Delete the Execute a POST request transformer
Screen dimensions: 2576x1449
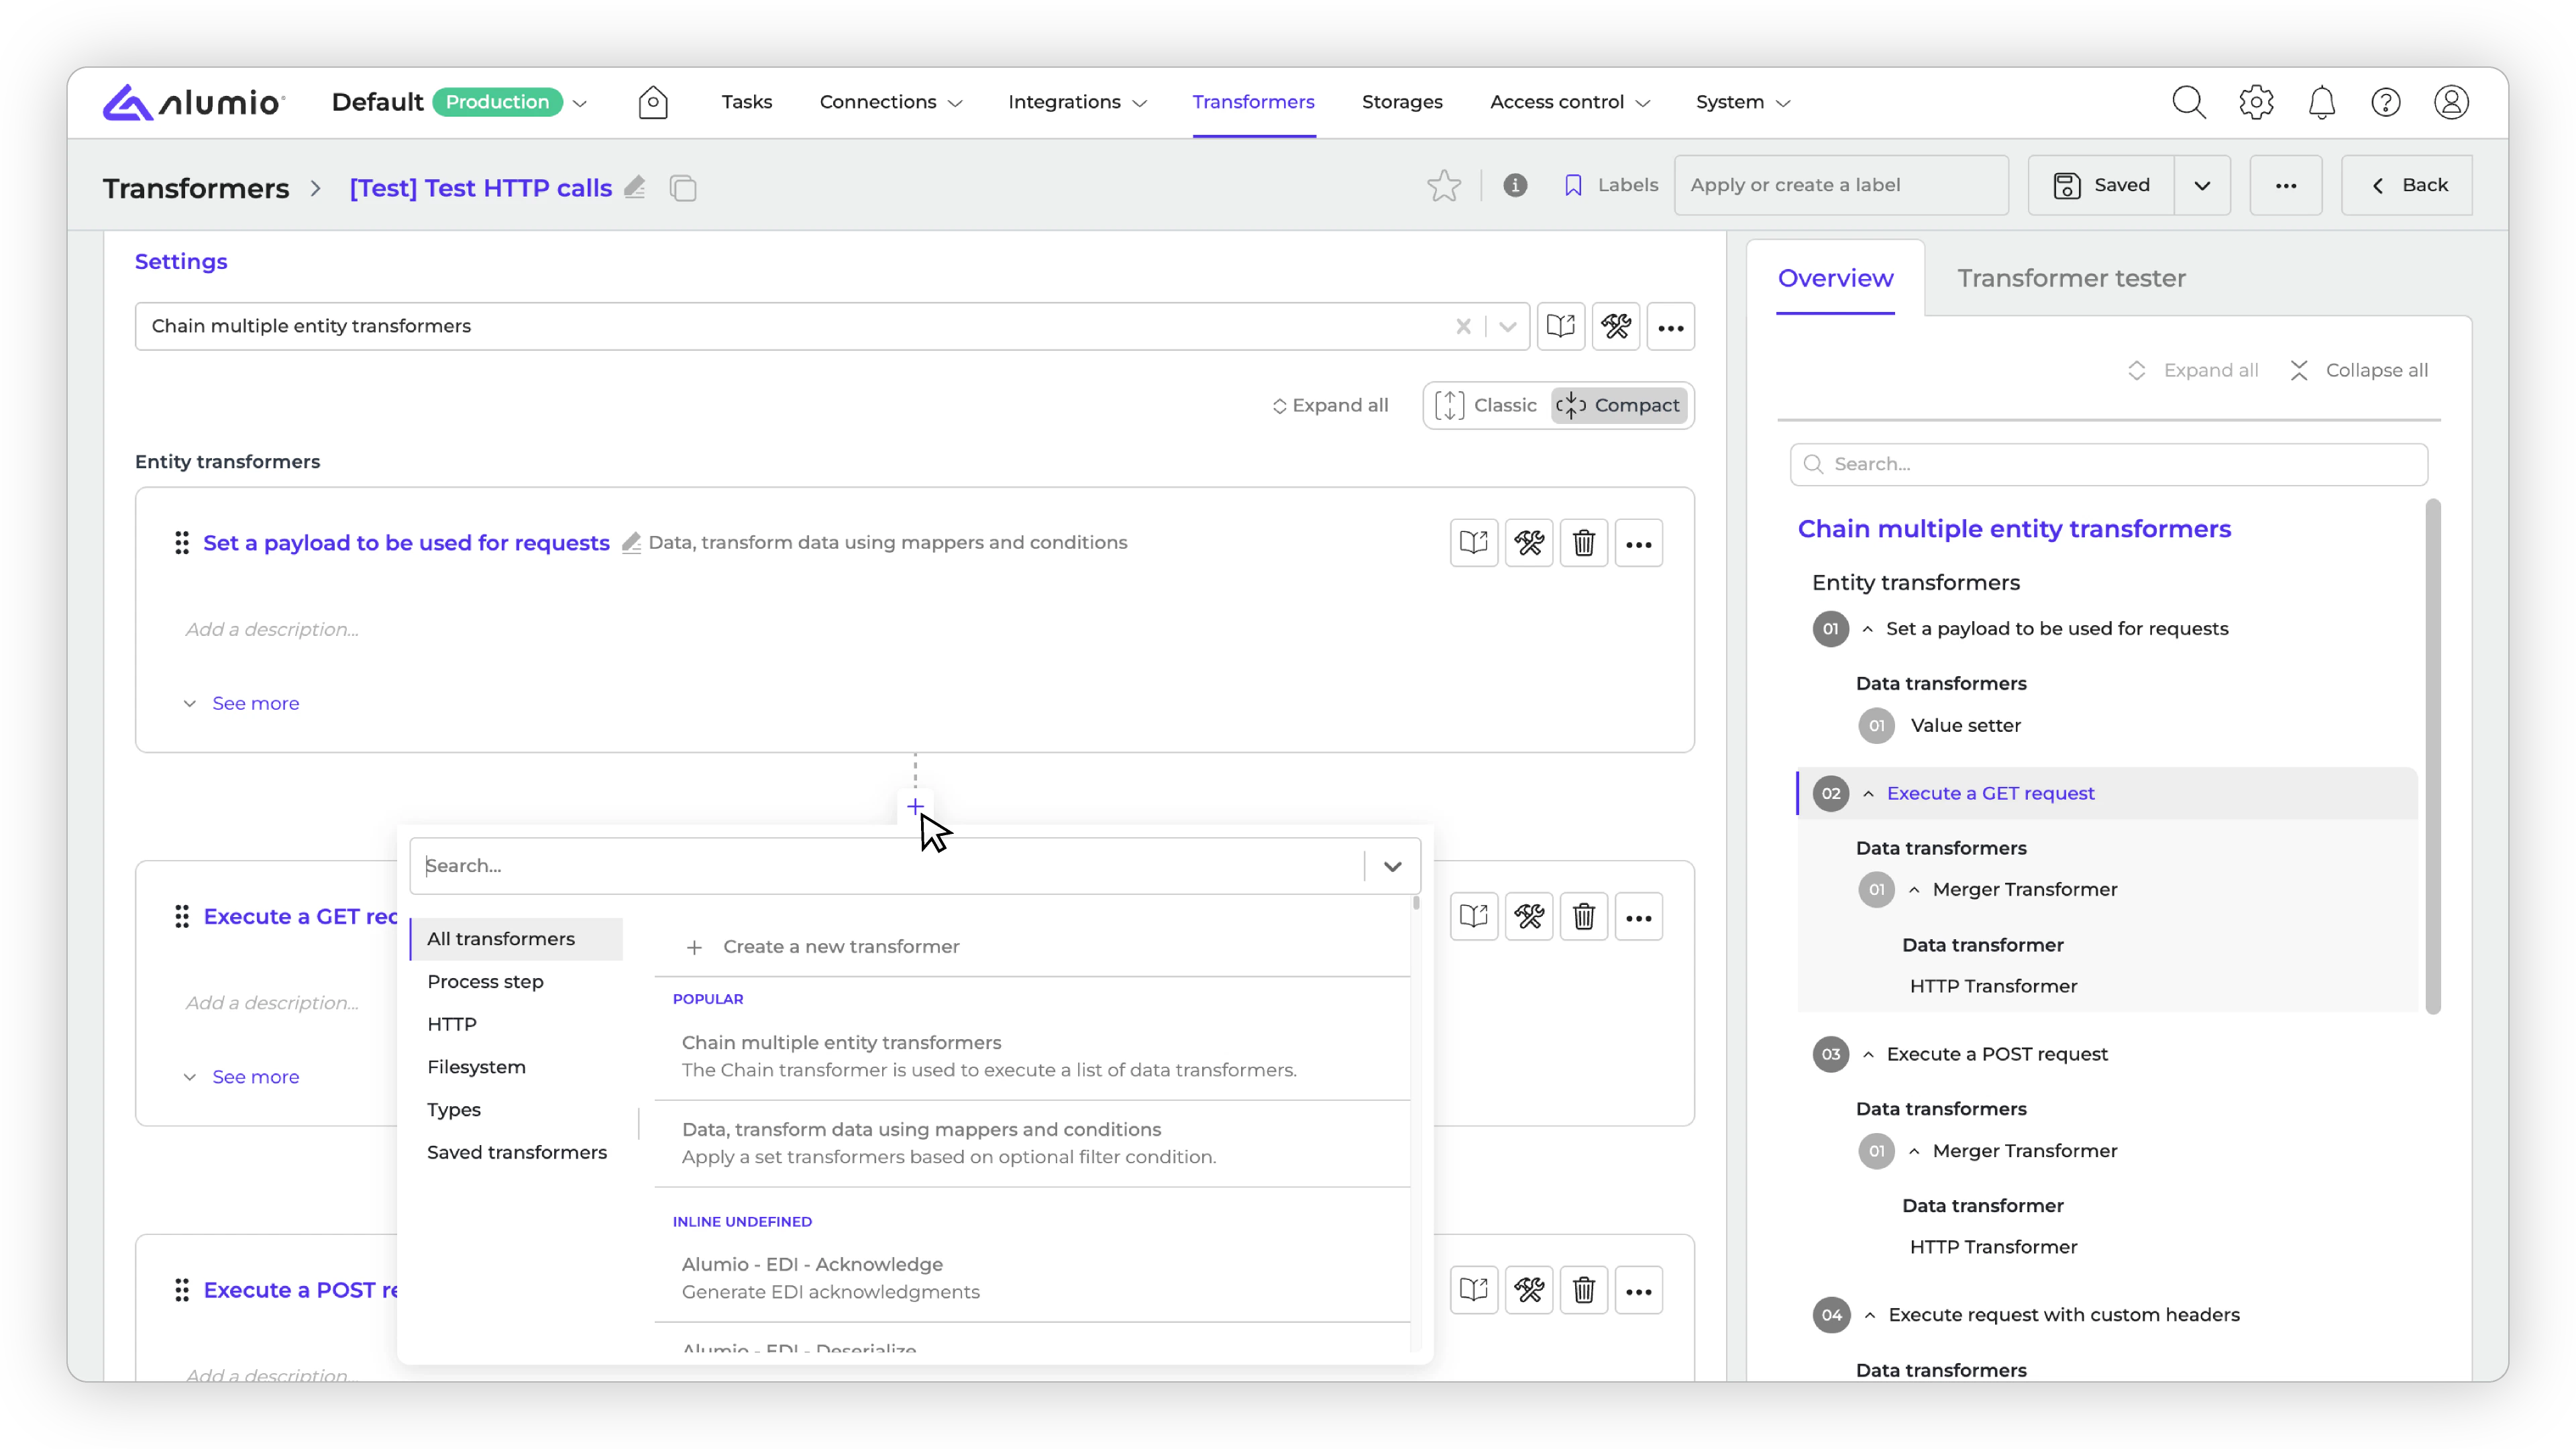tap(1584, 1290)
